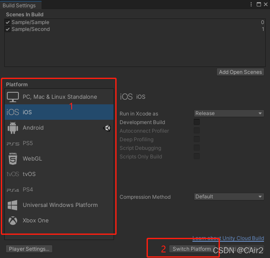Choose the PC, Mac & Linux Standalone label

coord(60,97)
